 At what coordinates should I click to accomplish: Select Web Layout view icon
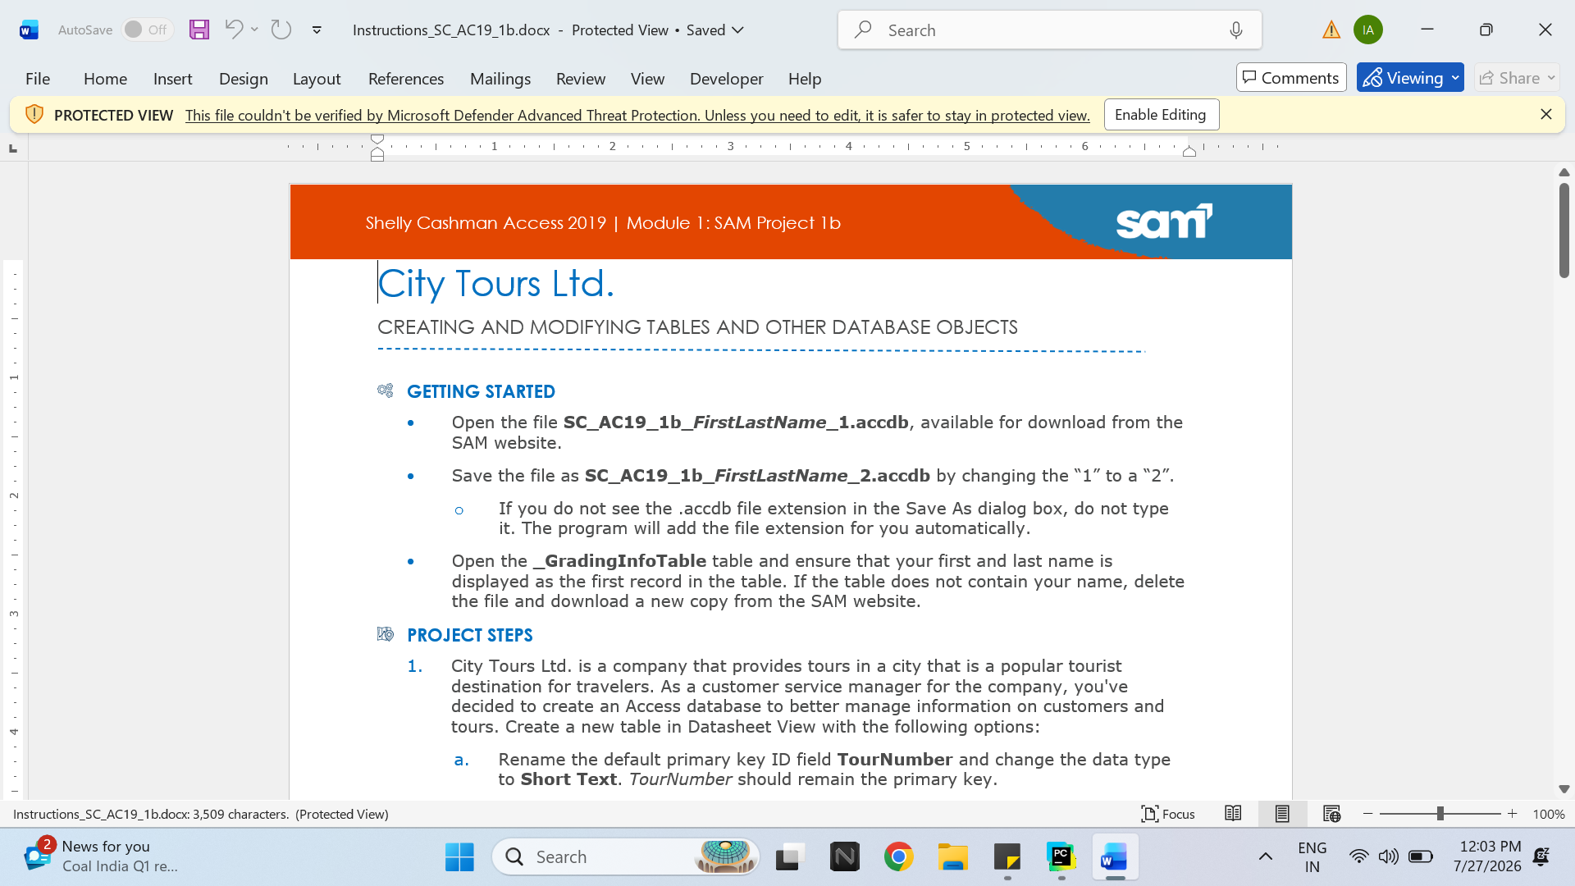[1331, 814]
